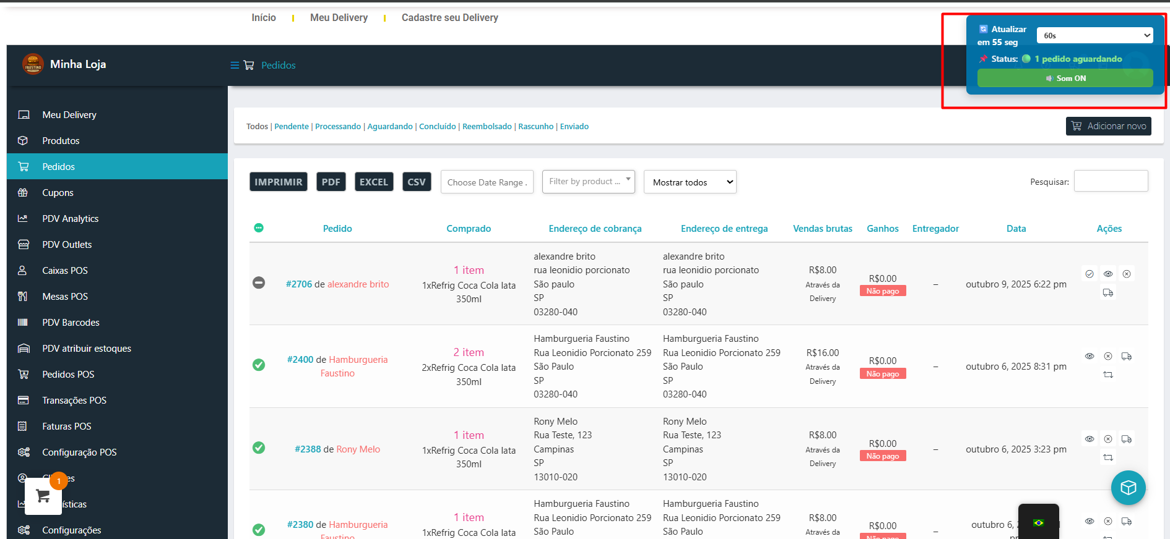Click the green status circle for order #2400

[259, 365]
